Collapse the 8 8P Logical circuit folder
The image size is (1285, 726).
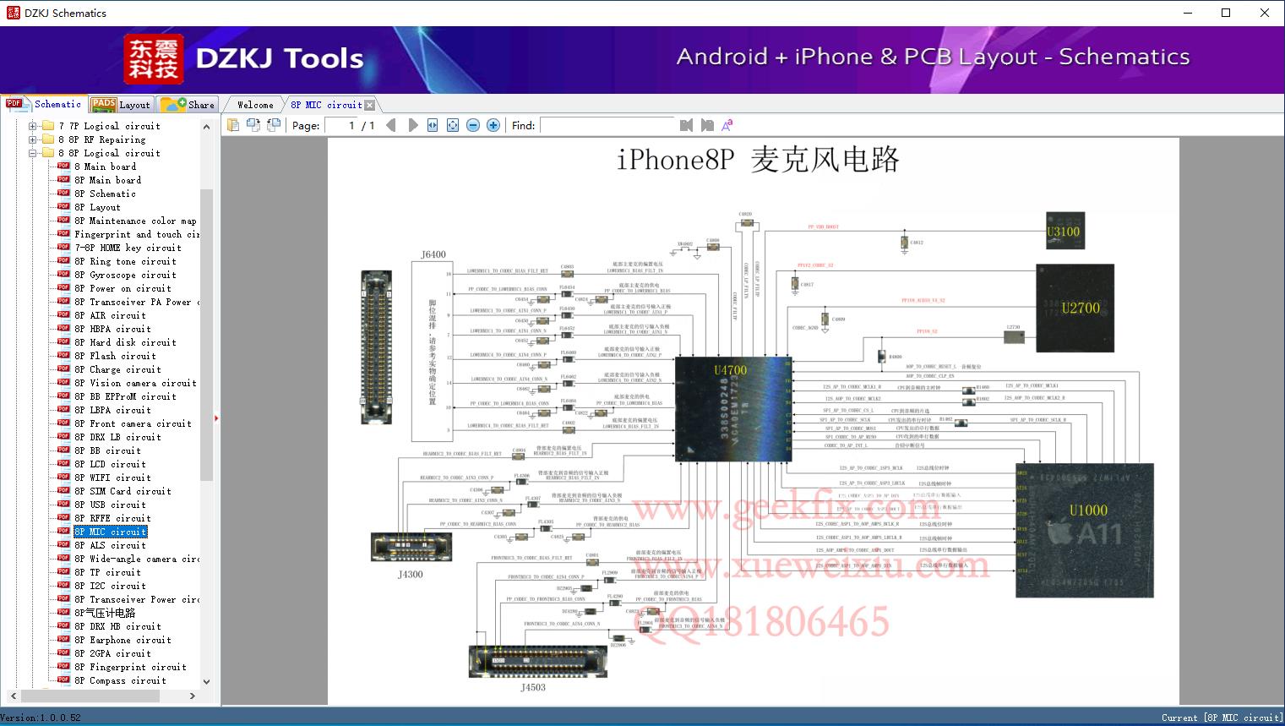(33, 153)
